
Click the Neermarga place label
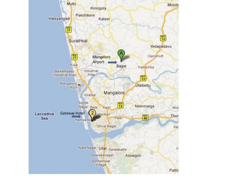145,106
